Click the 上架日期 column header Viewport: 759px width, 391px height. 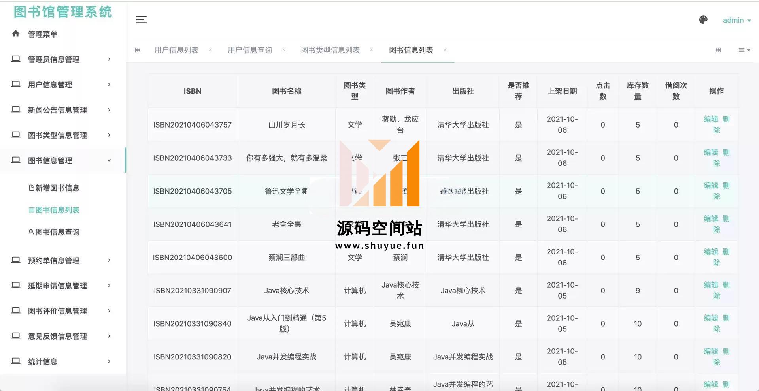coord(562,91)
